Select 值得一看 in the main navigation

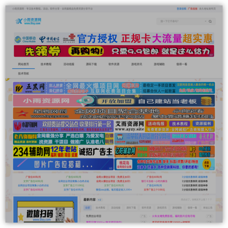coord(182,64)
